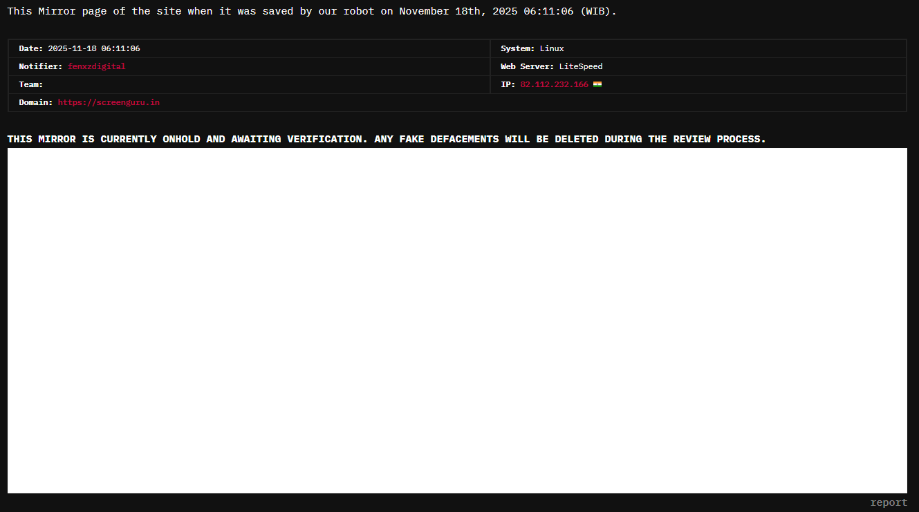The width and height of the screenshot is (919, 512).
Task: Click the "Date:" label in the table
Action: pyautogui.click(x=30, y=48)
